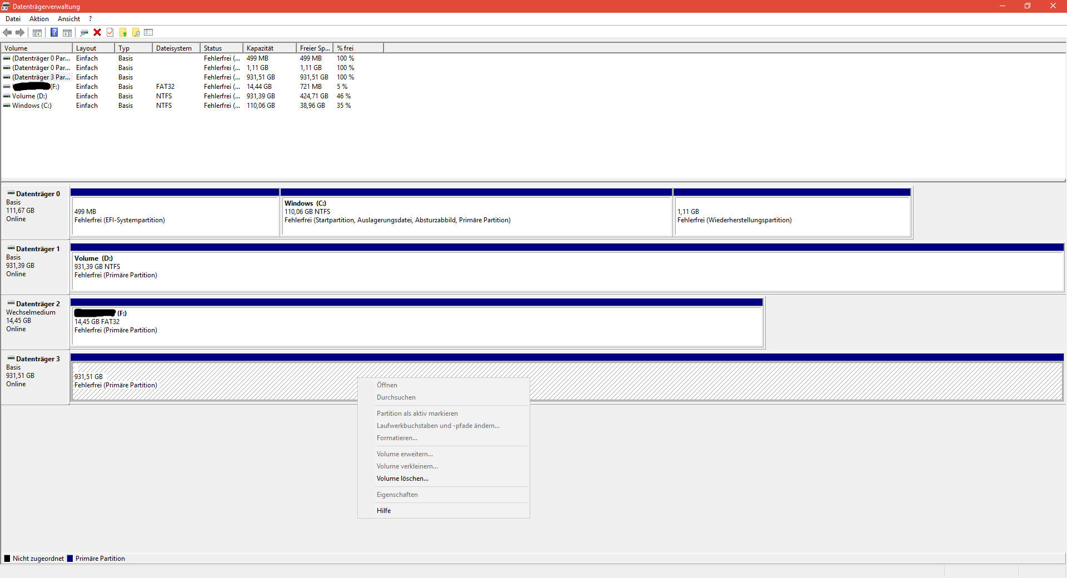Choose Volume löschen... from the context menu
Viewport: 1067px width, 578px height.
pyautogui.click(x=443, y=479)
